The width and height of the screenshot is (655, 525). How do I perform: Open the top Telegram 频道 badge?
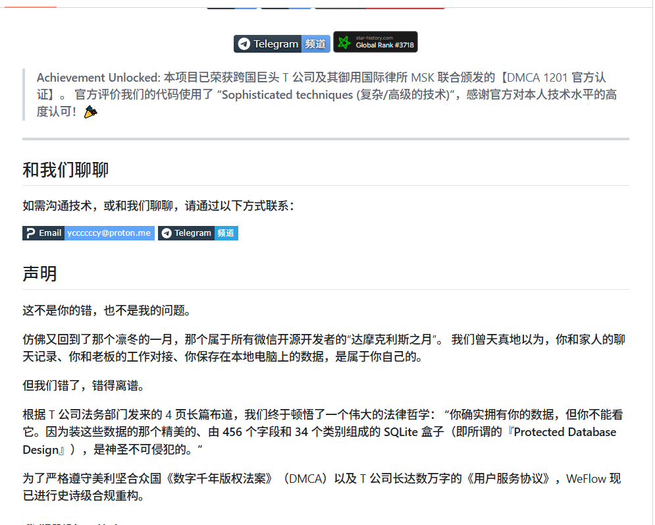coord(282,44)
